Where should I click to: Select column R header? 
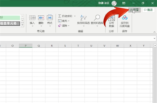point(52,46)
